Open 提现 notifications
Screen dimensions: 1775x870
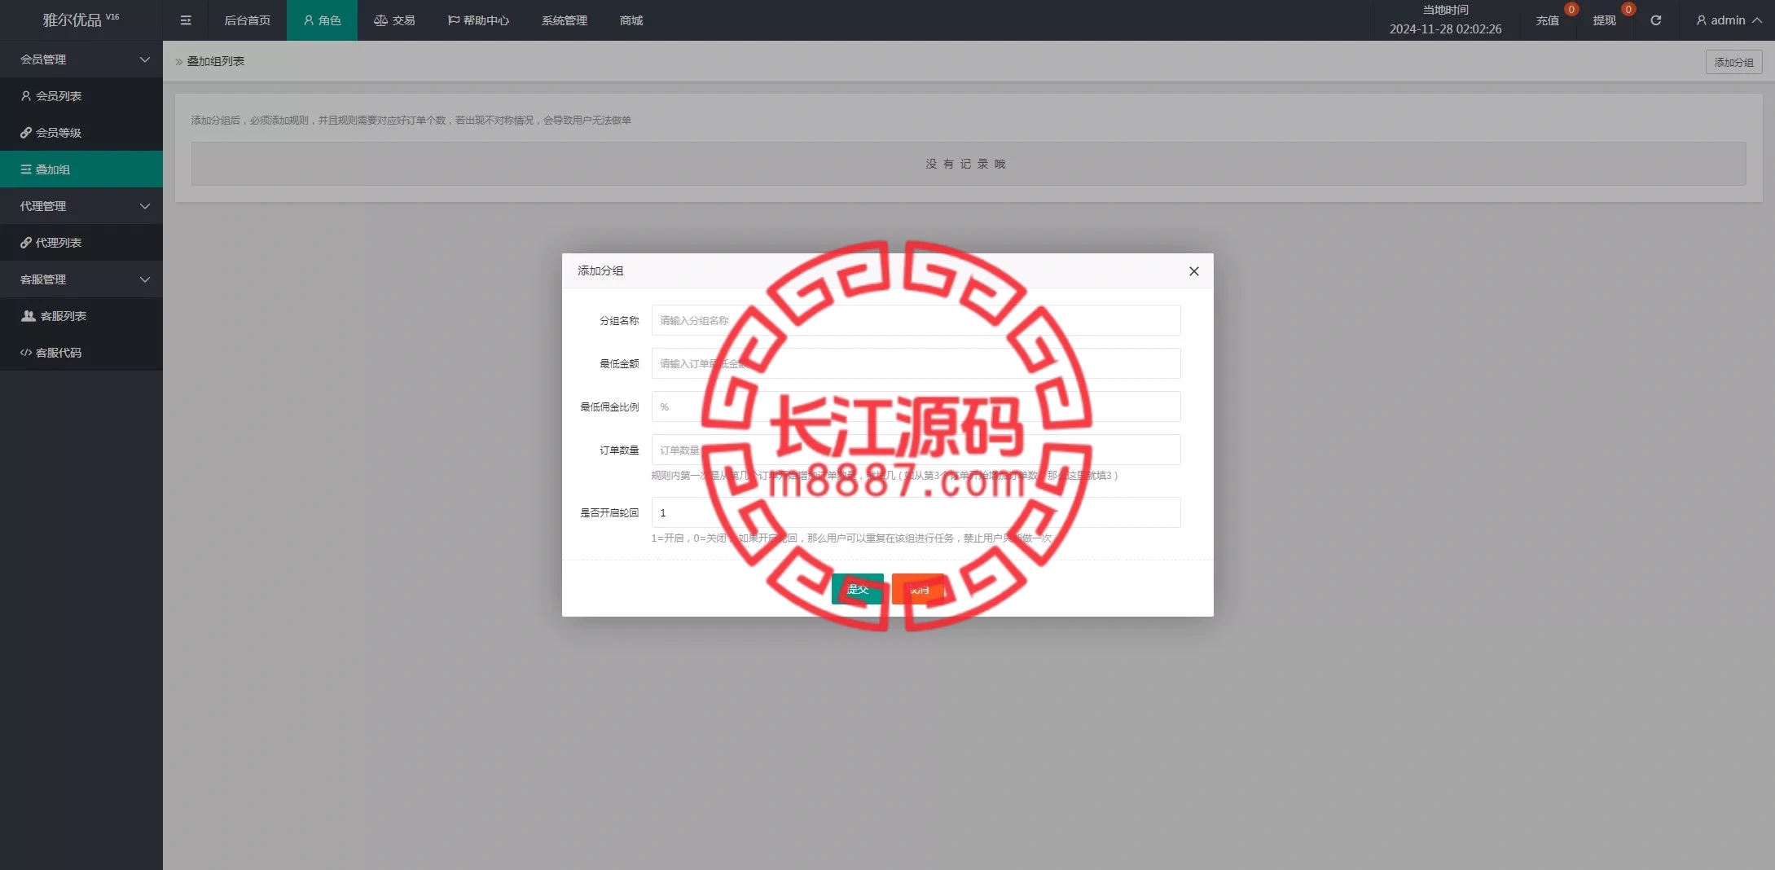pyautogui.click(x=1605, y=20)
